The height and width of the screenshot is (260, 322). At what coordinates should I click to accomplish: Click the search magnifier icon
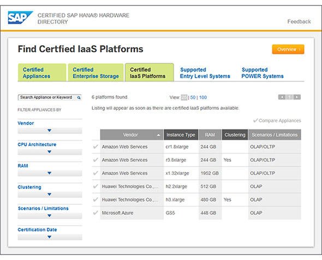[x=79, y=98]
